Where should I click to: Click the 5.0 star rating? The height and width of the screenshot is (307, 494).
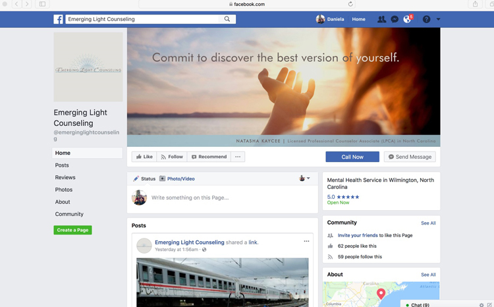(343, 197)
